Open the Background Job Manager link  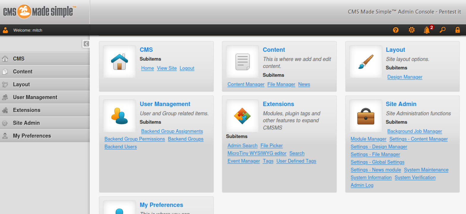(415, 131)
